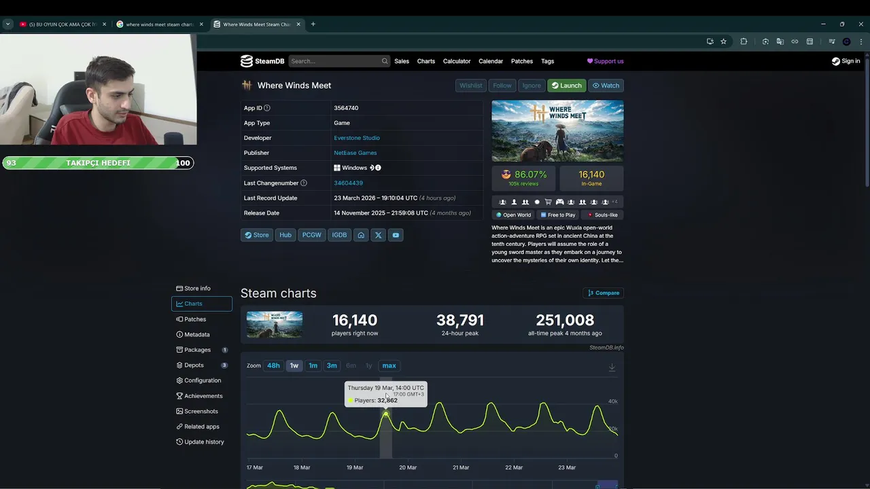
Task: Select the Charts sidebar tab
Action: pyautogui.click(x=202, y=304)
